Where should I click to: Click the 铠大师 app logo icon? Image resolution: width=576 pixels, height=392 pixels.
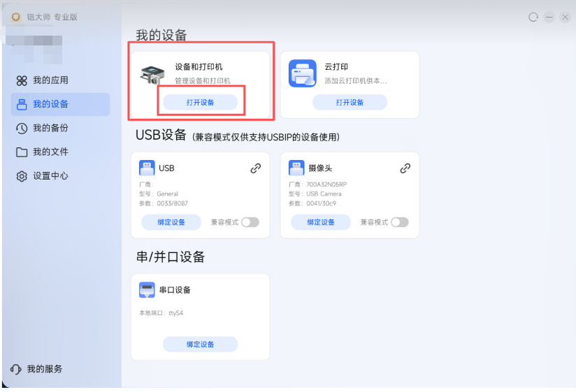coord(15,17)
